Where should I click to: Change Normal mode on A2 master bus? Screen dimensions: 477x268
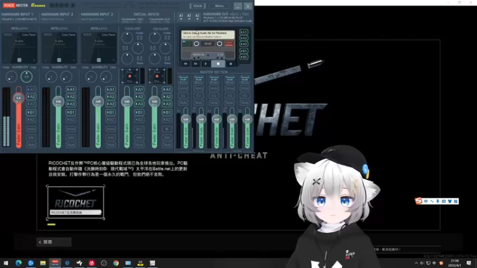pyautogui.click(x=199, y=79)
